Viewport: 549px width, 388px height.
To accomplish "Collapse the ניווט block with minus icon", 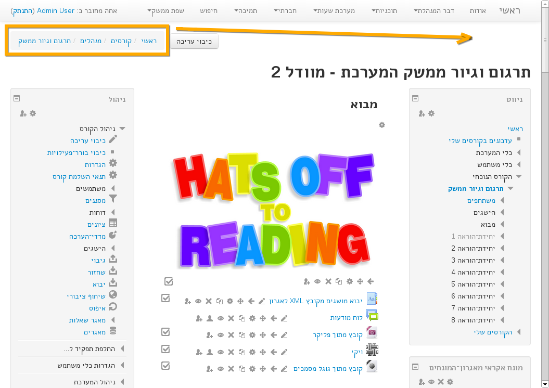I will 415,98.
